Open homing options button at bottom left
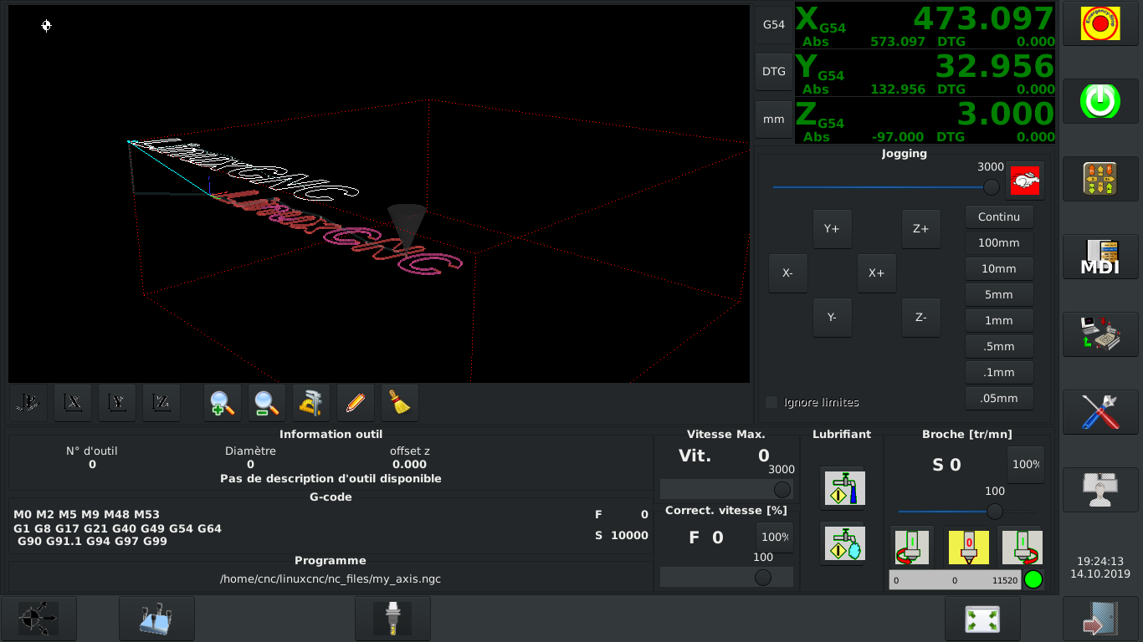The width and height of the screenshot is (1143, 642). (38, 619)
